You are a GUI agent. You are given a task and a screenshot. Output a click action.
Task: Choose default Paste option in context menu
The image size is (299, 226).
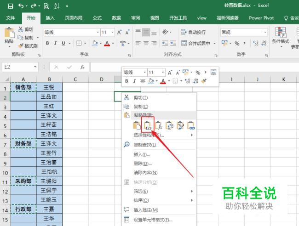click(x=137, y=125)
